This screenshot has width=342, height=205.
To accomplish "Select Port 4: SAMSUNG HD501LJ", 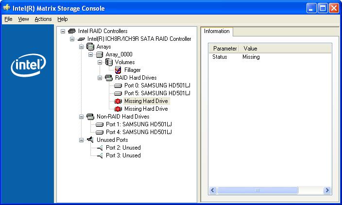I will coord(139,132).
